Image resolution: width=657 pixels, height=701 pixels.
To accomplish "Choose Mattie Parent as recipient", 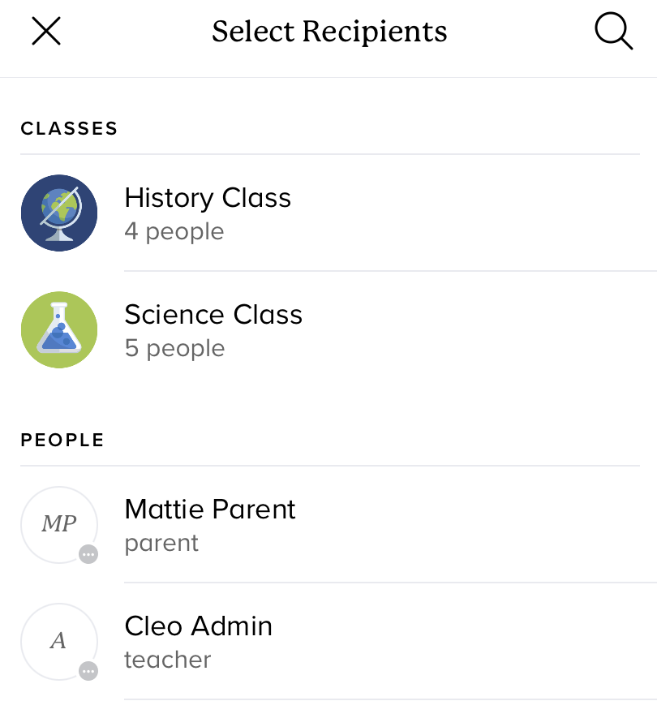I will (x=210, y=510).
